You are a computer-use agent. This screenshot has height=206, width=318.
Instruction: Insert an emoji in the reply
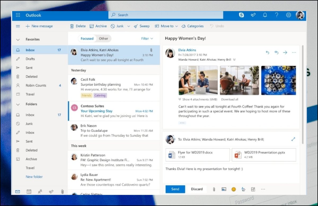coord(233,189)
